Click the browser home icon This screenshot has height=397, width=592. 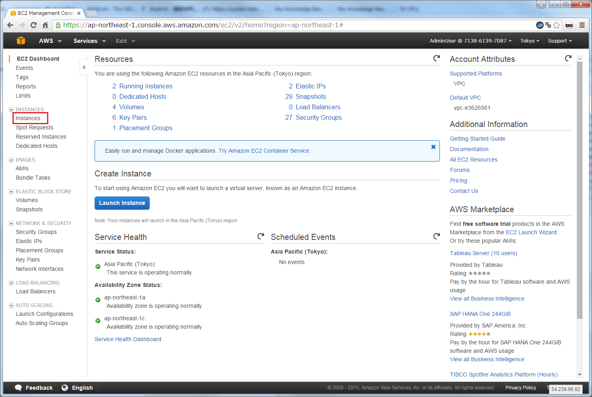click(x=45, y=25)
